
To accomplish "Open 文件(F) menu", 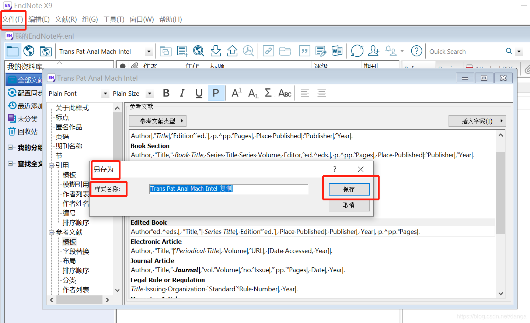I will click(13, 19).
